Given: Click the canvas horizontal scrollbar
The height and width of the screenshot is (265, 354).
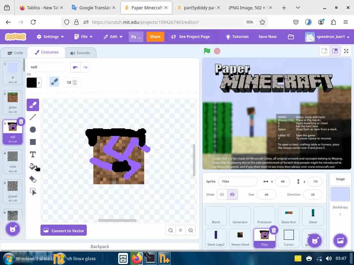Looking at the screenshot, I should 117,220.
